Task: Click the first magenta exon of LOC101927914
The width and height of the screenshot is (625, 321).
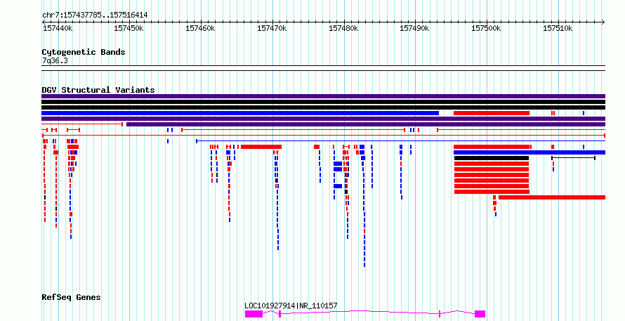Action: [254, 314]
